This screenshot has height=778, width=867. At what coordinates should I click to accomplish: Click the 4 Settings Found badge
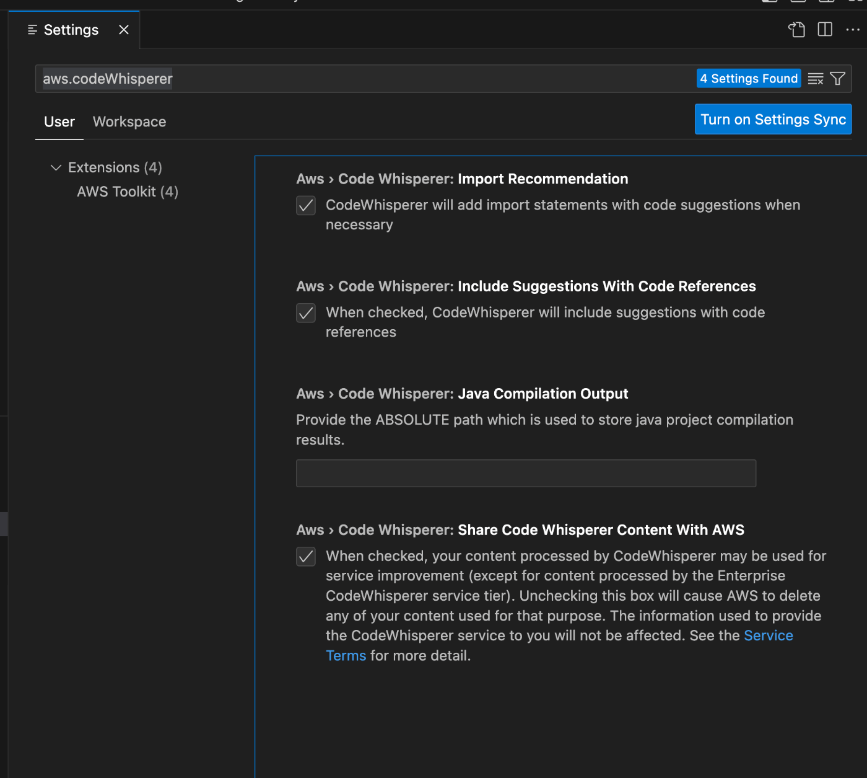748,79
